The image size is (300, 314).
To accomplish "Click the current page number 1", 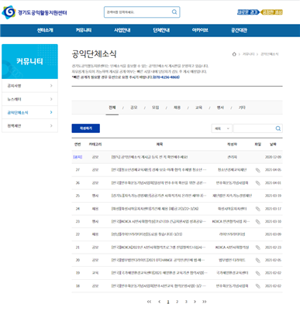I will click(x=168, y=302).
